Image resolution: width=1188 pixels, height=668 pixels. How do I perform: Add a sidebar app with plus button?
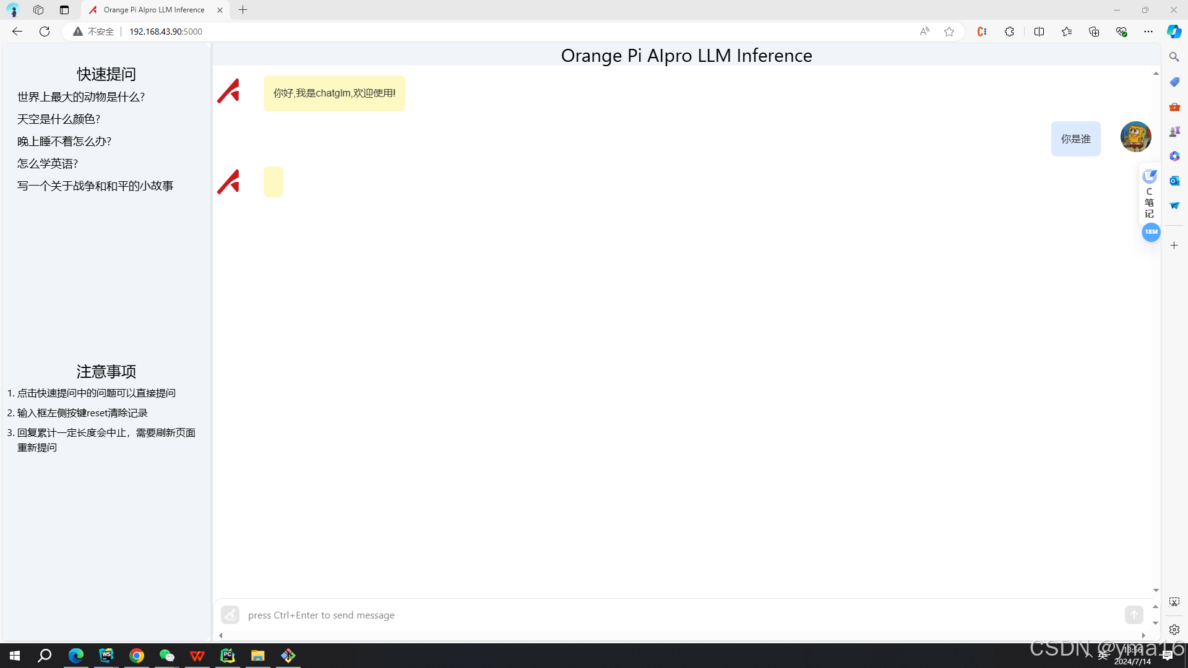(x=1174, y=246)
